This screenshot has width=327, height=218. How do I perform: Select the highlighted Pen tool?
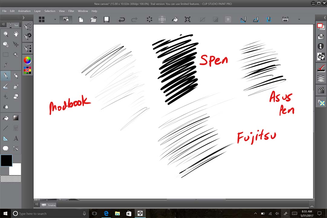coord(6,75)
